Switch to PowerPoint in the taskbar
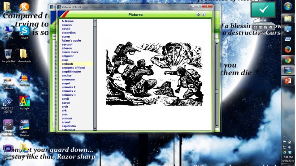 coord(287,81)
